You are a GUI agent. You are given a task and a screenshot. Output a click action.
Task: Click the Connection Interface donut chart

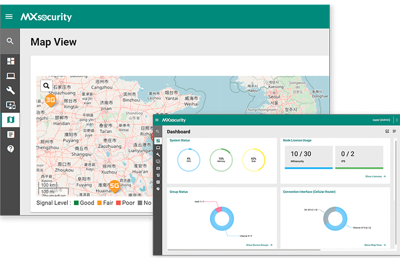point(335,218)
